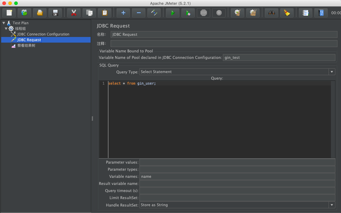Open Help with question mark icon

tap(321, 13)
